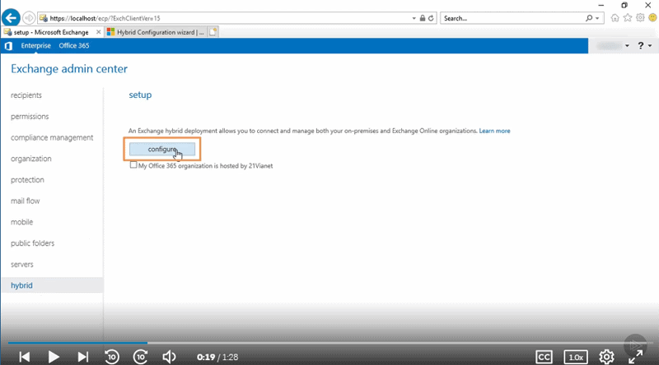This screenshot has width=659, height=365.
Task: Switch to Hybrid Configuration wizard tab
Action: pyautogui.click(x=156, y=32)
